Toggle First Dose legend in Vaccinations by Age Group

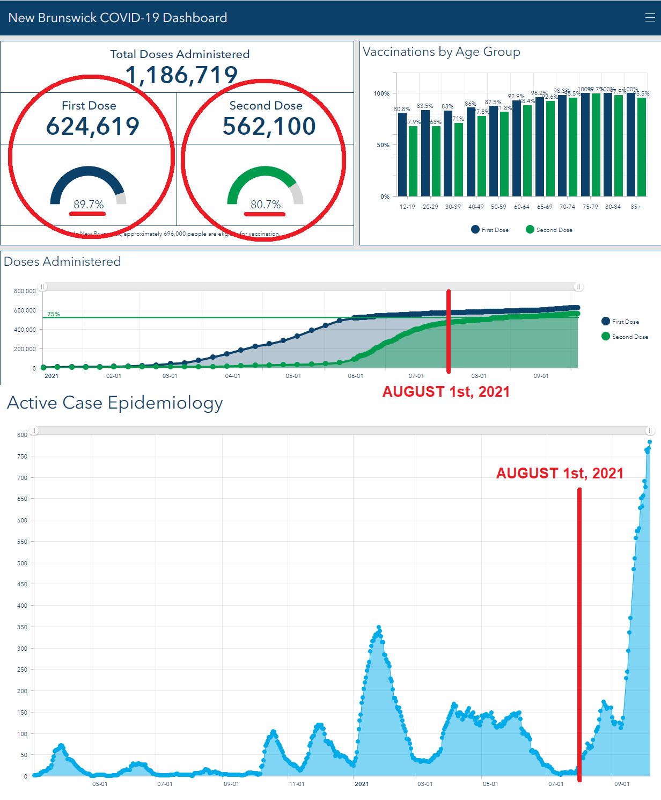490,230
